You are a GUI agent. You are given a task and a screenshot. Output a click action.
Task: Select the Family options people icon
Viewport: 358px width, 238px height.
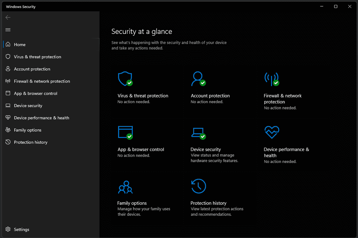coord(125,186)
